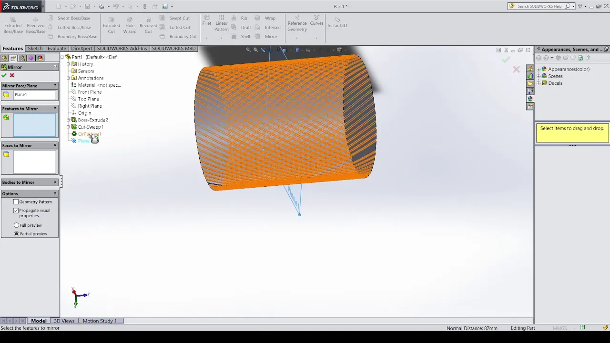Screen dimensions: 610x343
Task: Switch to the DimXpert tab
Action: [x=81, y=49]
